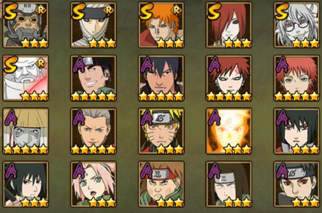Select the black-haired ninja holding a sword

pos(26,184)
